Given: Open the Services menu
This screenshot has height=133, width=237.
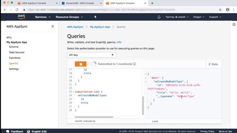Looking at the screenshot, I should click(43, 17).
